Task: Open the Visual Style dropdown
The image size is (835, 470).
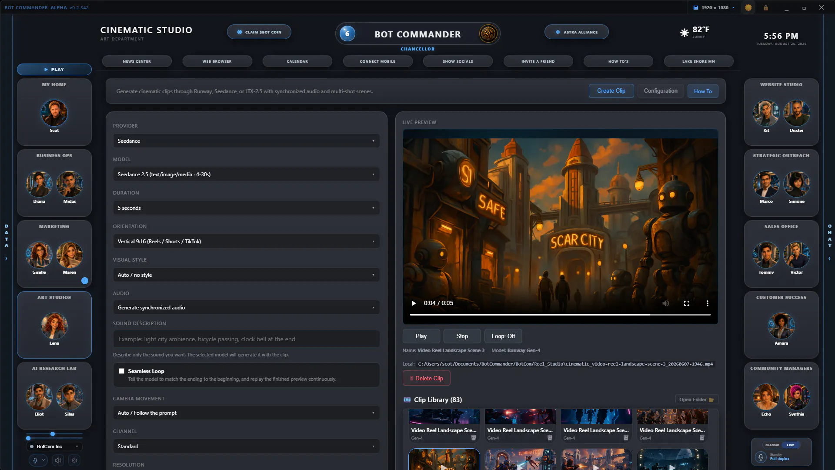Action: click(246, 275)
